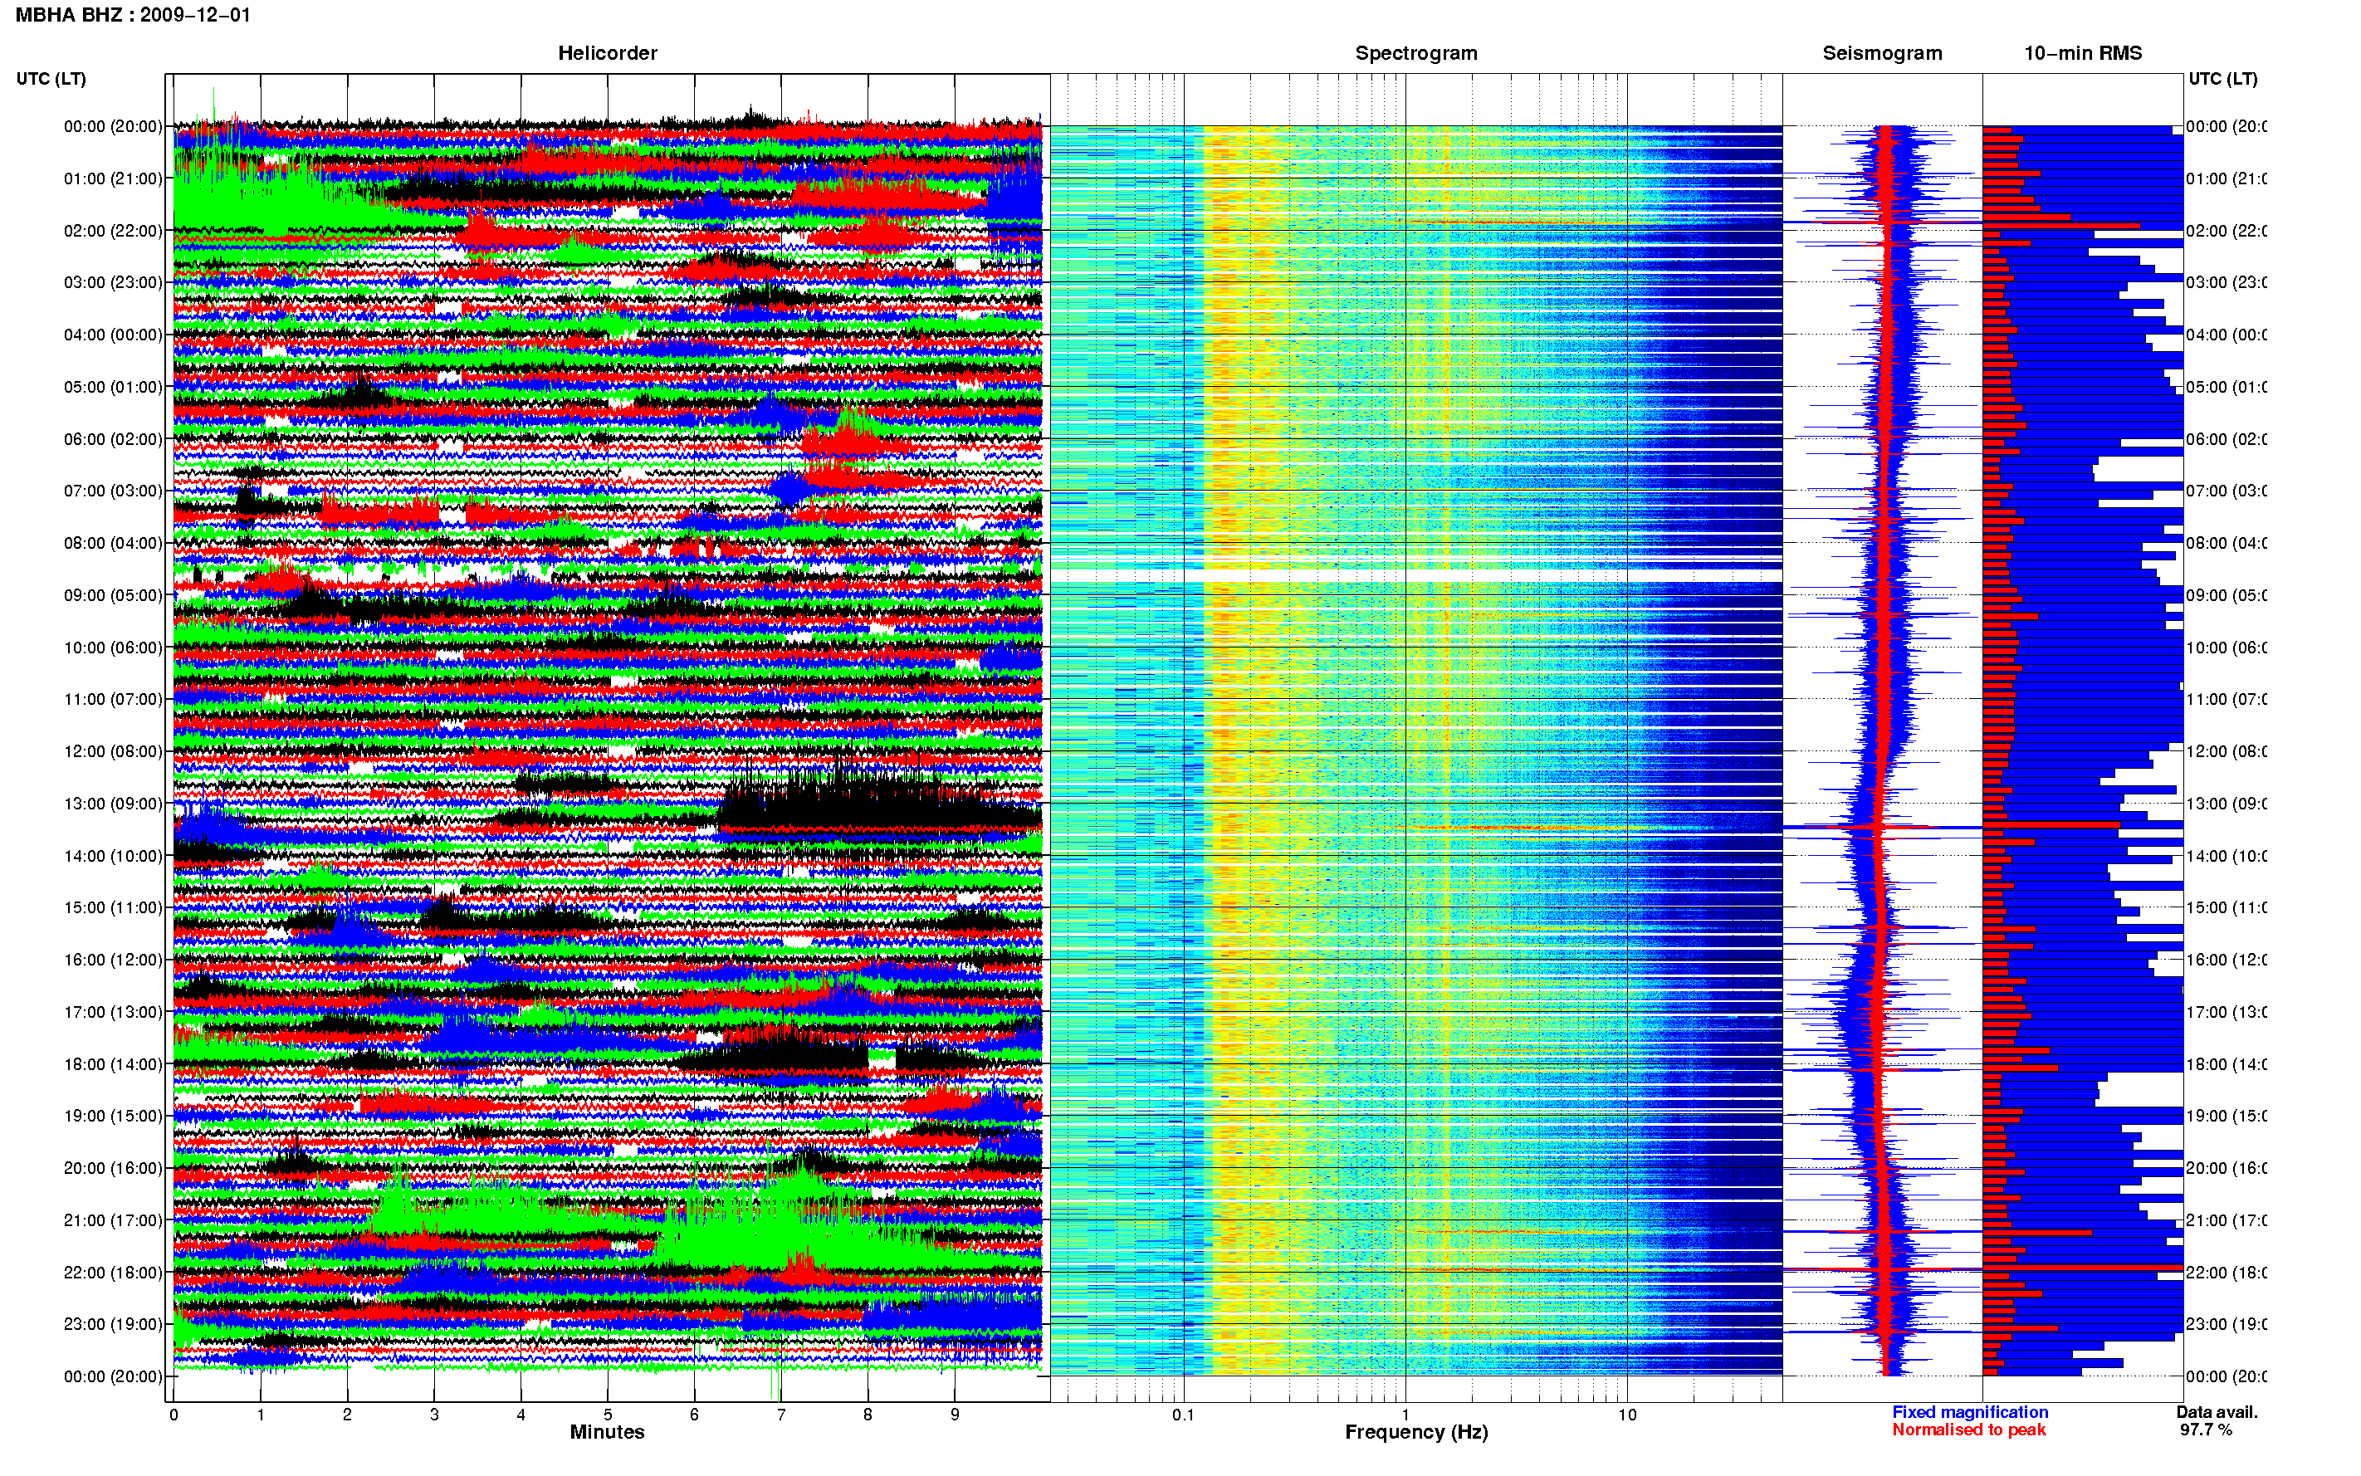This screenshot has width=2361, height=1476.
Task: Click the '19:00 (15:00)' left time label
Action: pos(113,1115)
